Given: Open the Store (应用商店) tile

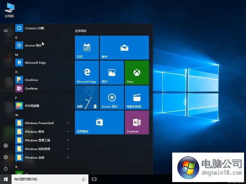Looking at the screenshot, I should point(99,122).
